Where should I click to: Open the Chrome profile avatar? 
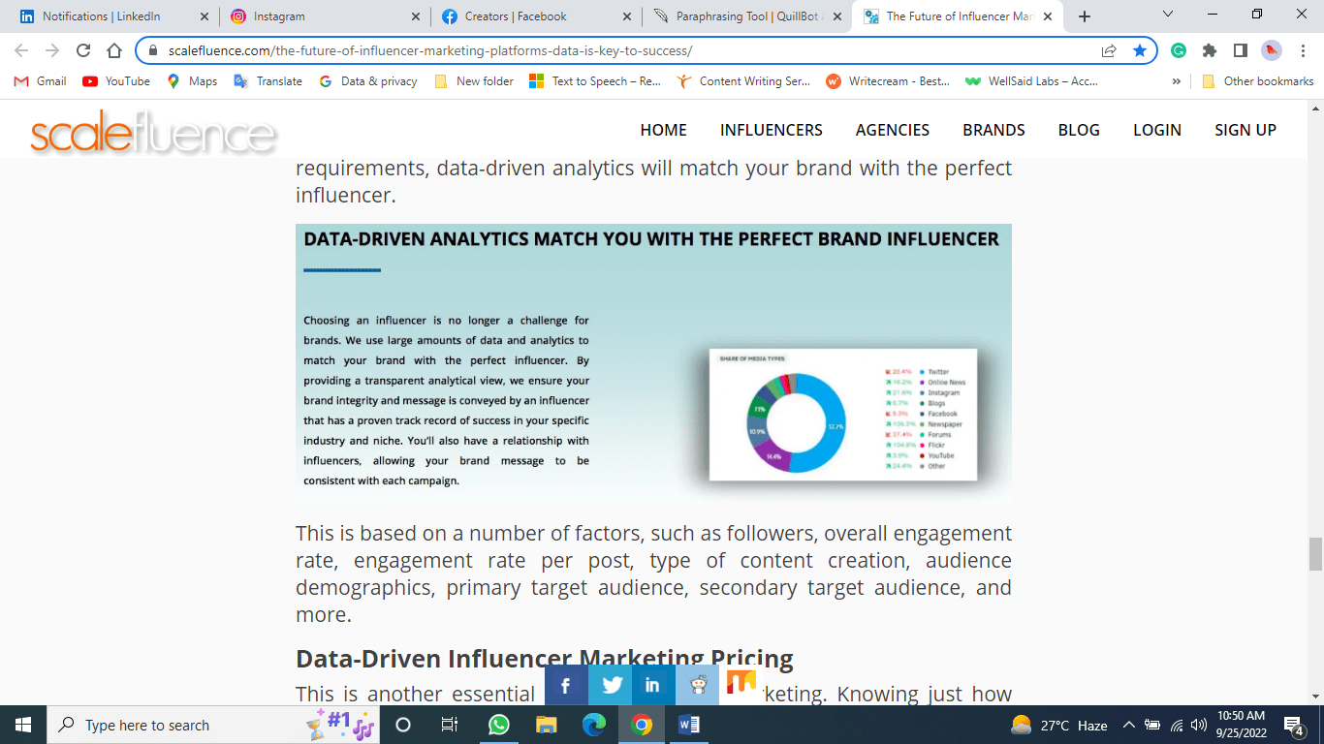(1272, 50)
